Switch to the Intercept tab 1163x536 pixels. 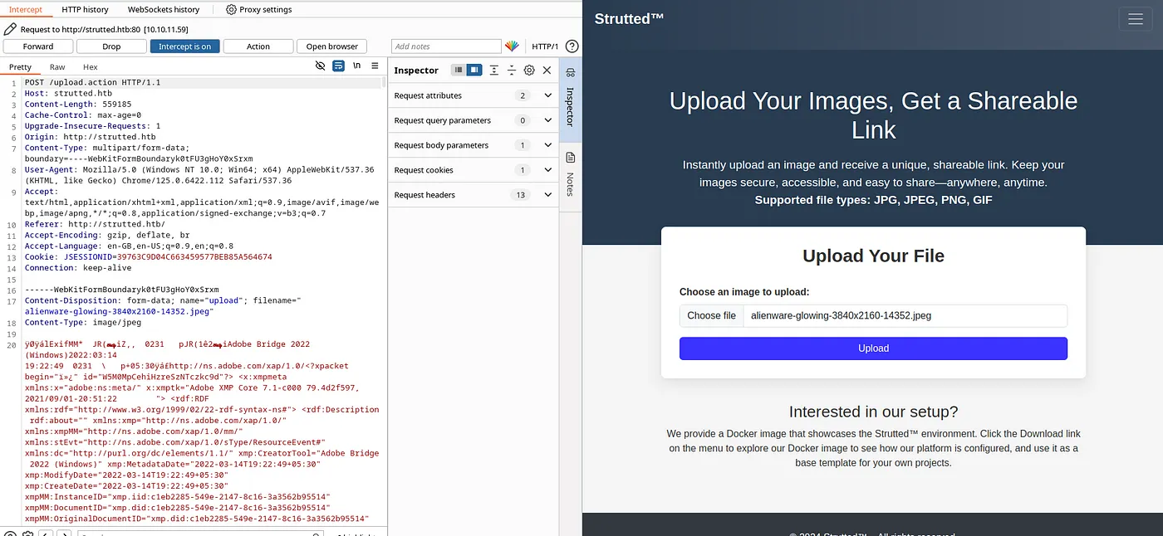coord(26,9)
